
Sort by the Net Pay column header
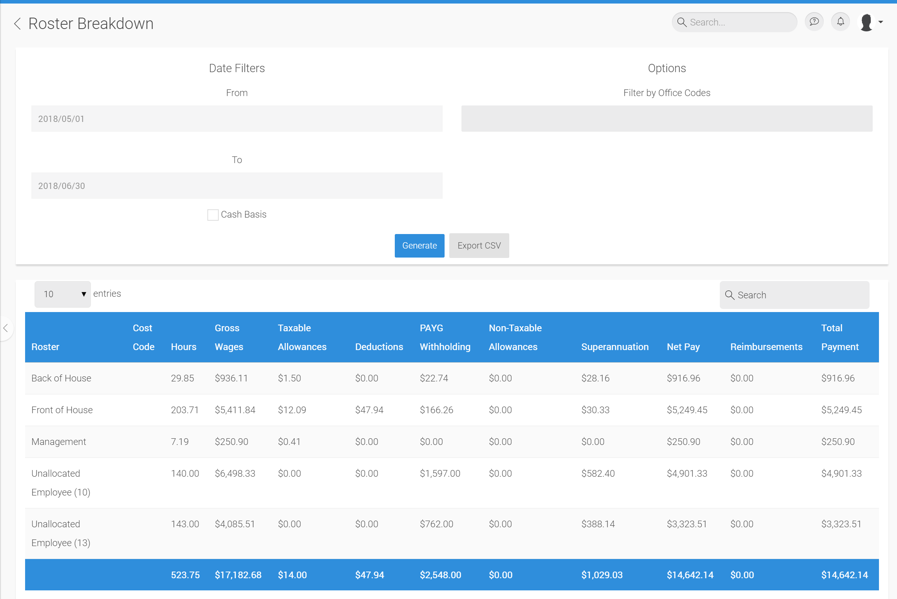[683, 347]
